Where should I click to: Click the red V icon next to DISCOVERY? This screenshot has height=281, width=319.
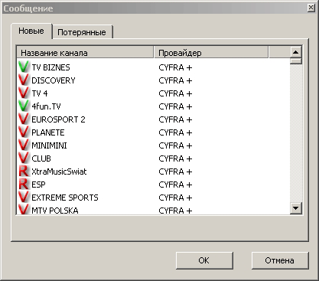pyautogui.click(x=24, y=80)
